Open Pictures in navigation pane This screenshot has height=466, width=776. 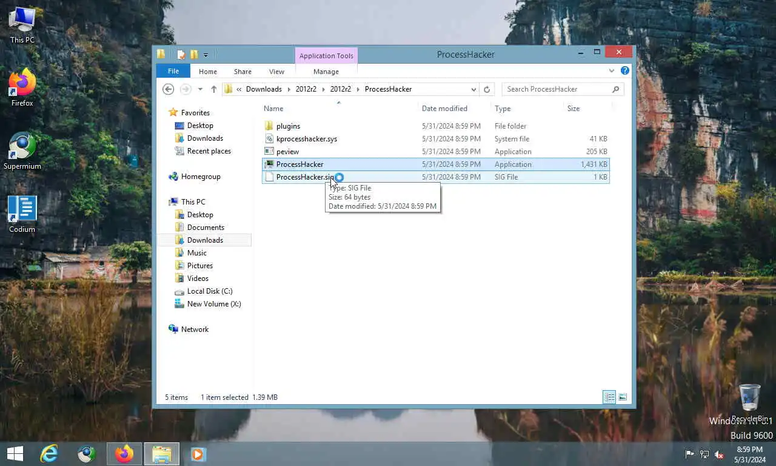pyautogui.click(x=199, y=266)
